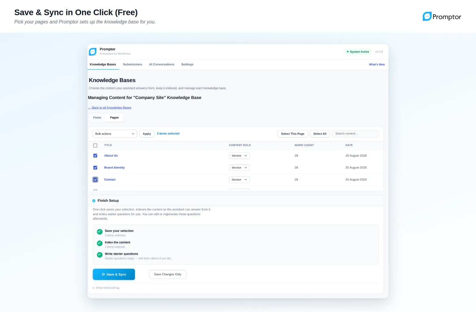Image resolution: width=476 pixels, height=312 pixels.
Task: Click the TITLE column header
Action: [108, 145]
